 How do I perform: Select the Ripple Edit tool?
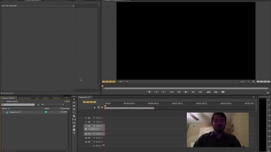[74, 106]
